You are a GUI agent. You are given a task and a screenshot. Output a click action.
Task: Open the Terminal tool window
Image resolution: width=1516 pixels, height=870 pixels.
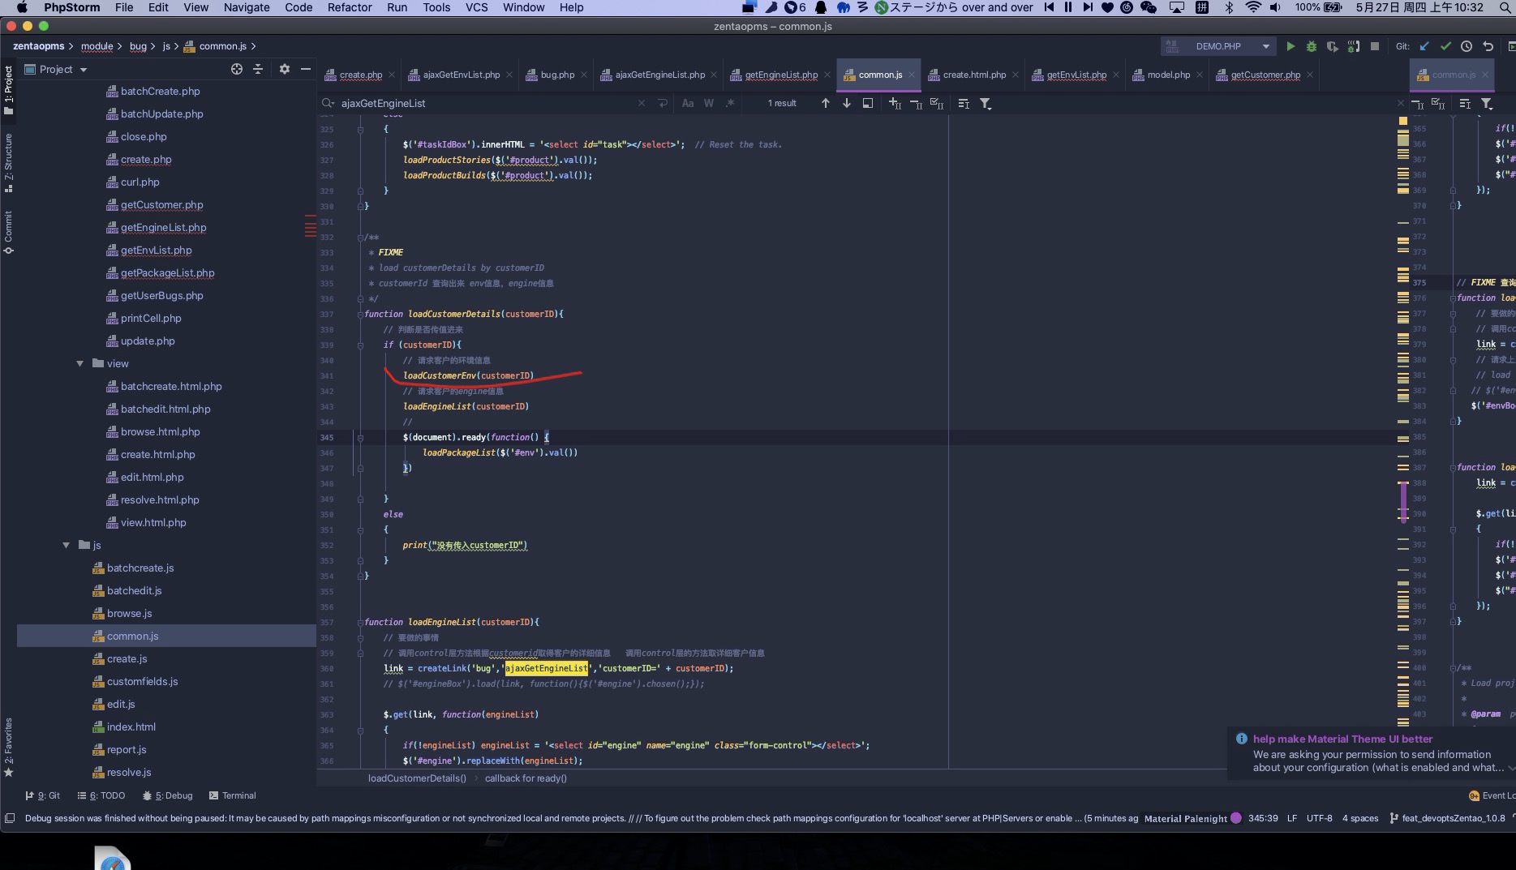(x=232, y=795)
